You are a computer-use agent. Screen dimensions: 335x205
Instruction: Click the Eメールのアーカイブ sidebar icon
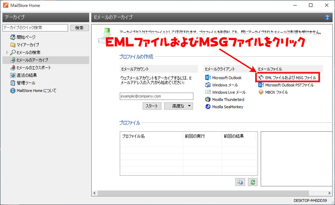[x=13, y=60]
